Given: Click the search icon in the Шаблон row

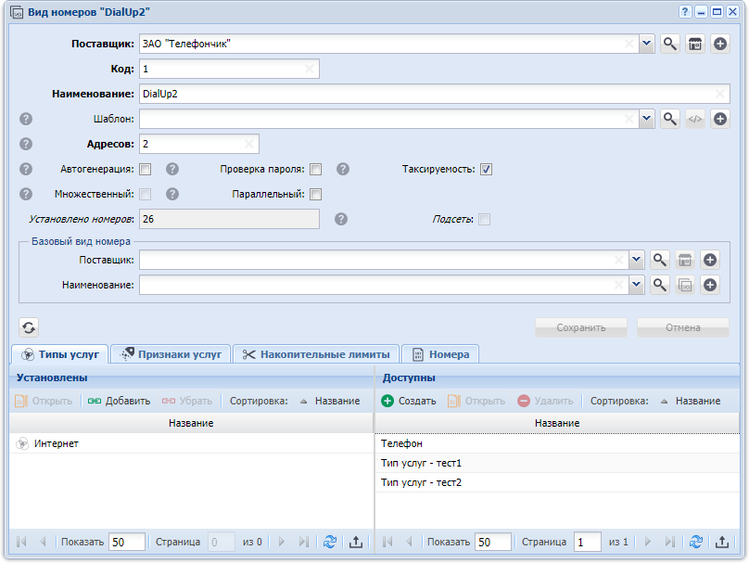Looking at the screenshot, I should click(669, 119).
